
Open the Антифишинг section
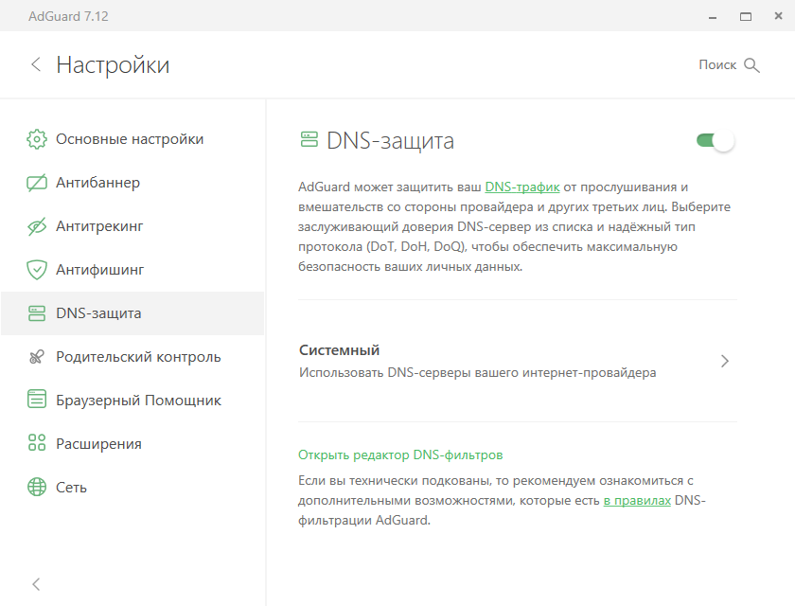(x=132, y=270)
